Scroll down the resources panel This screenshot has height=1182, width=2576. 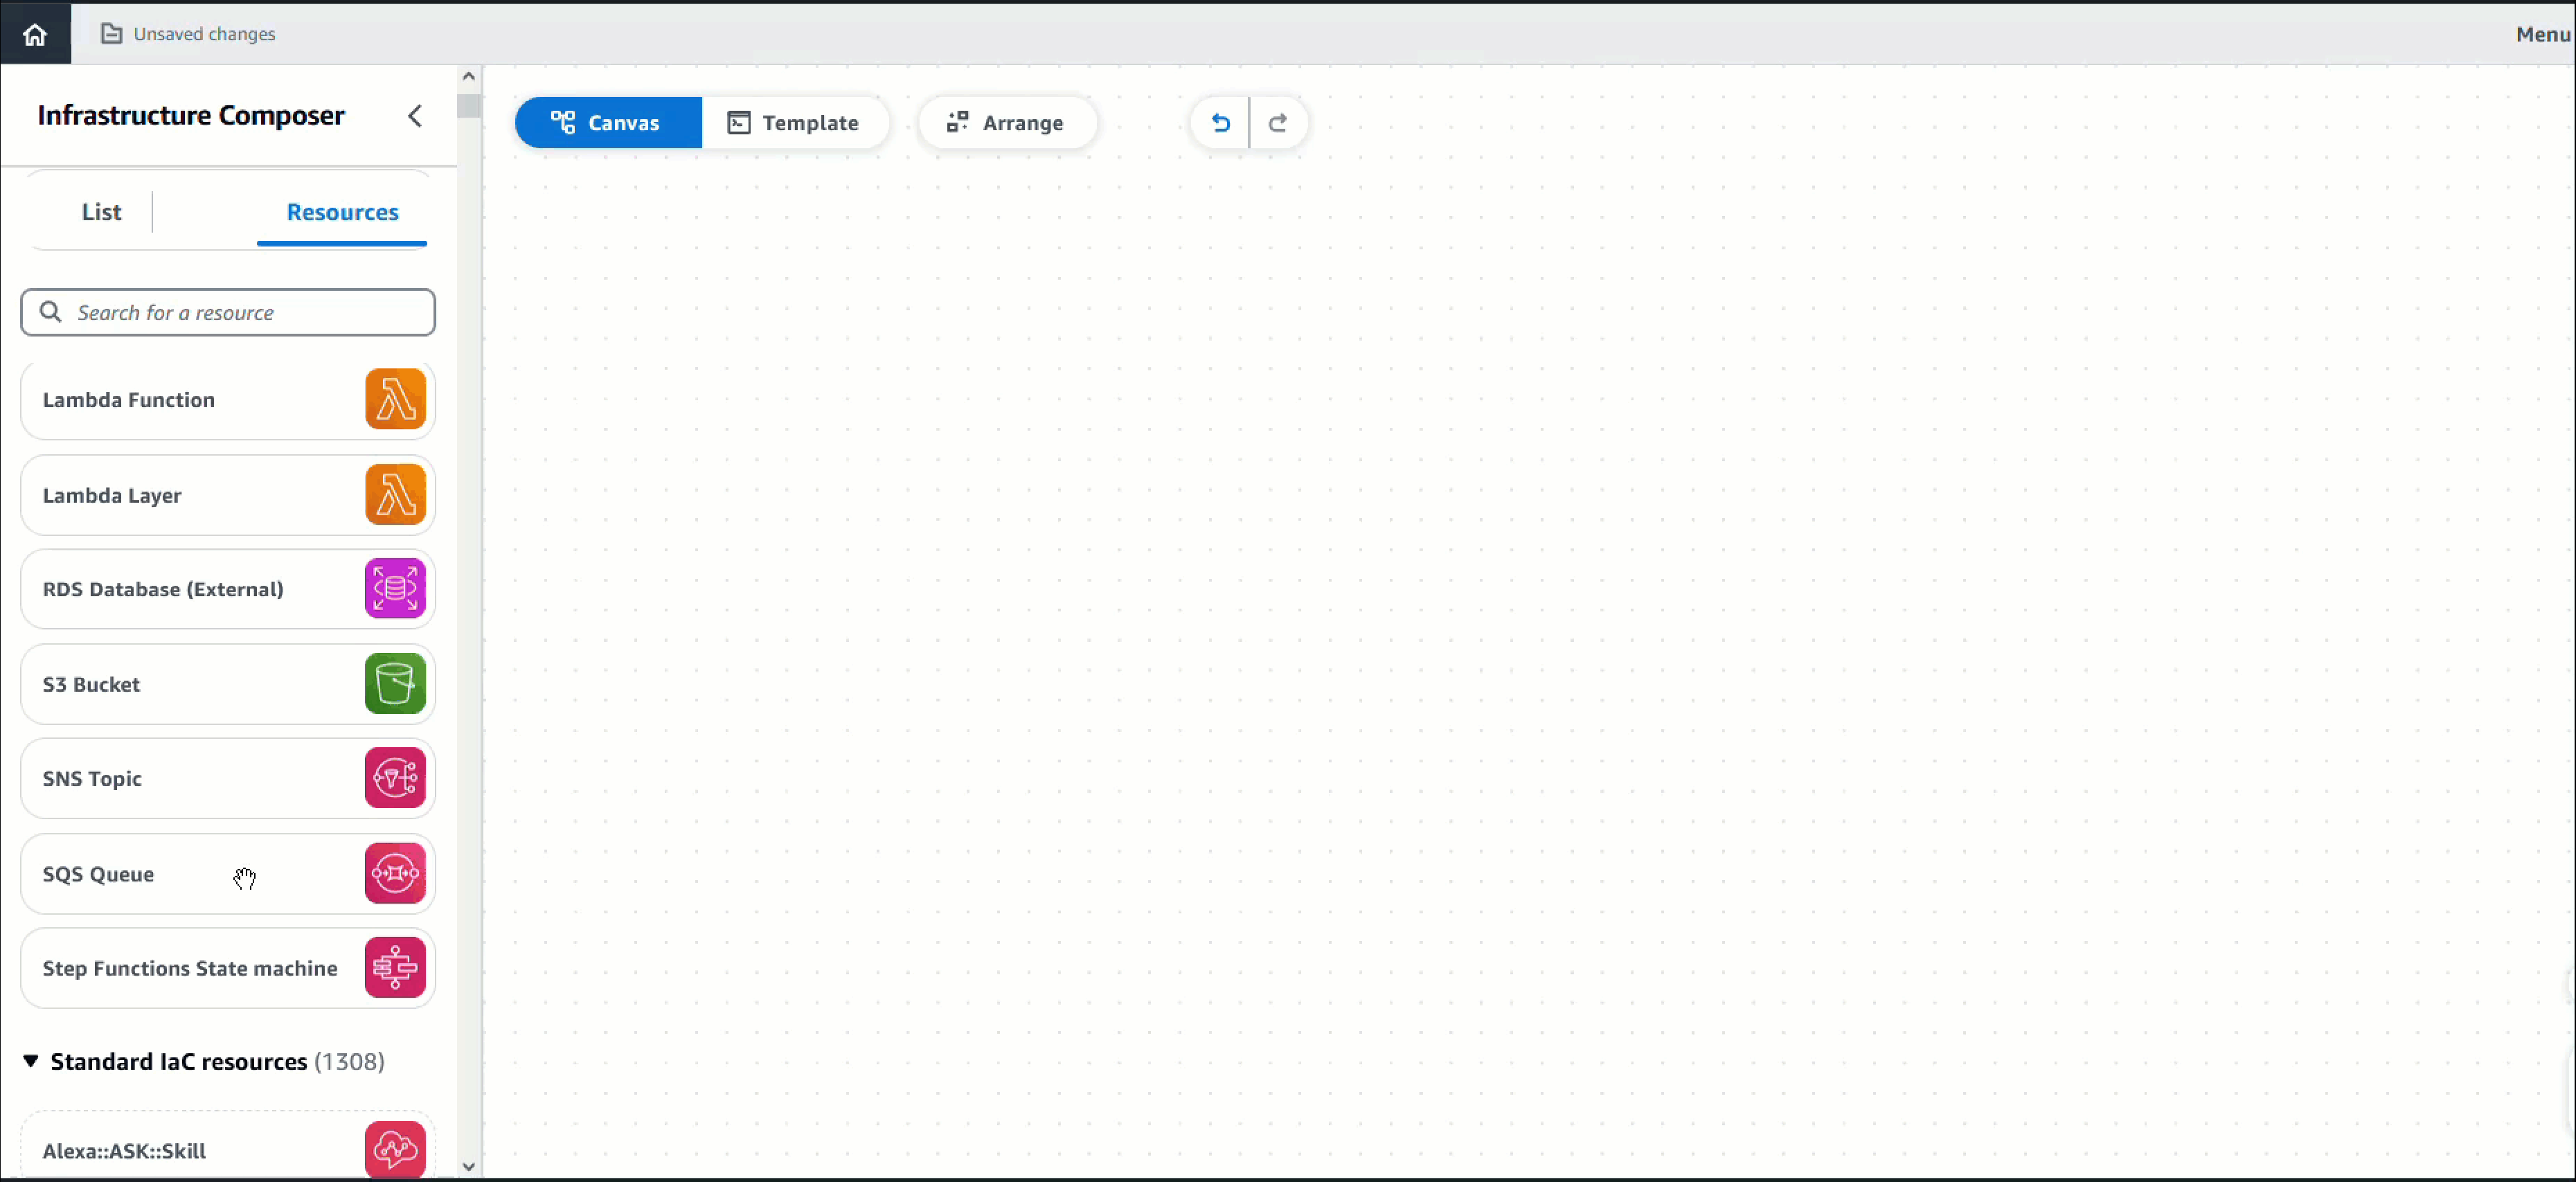tap(467, 1164)
